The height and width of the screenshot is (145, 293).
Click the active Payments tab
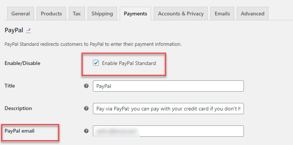pos(136,14)
